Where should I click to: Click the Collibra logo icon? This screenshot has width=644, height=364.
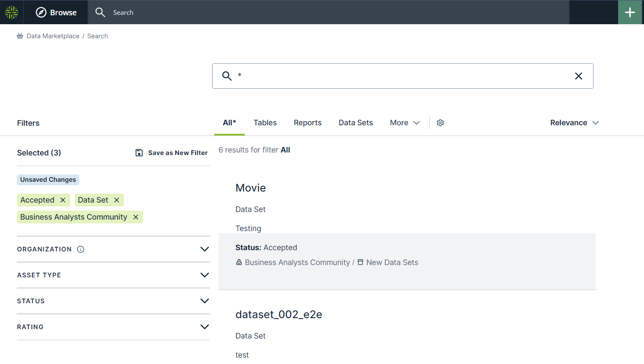pyautogui.click(x=11, y=12)
